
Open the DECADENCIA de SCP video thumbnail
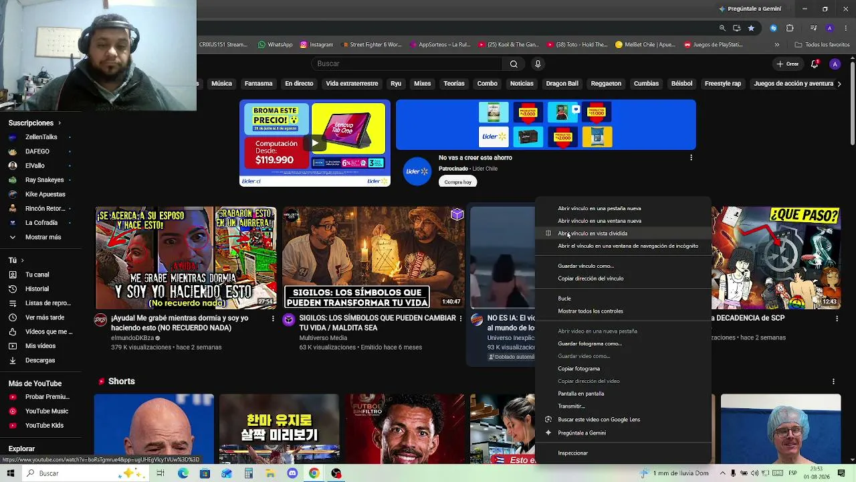click(776, 258)
